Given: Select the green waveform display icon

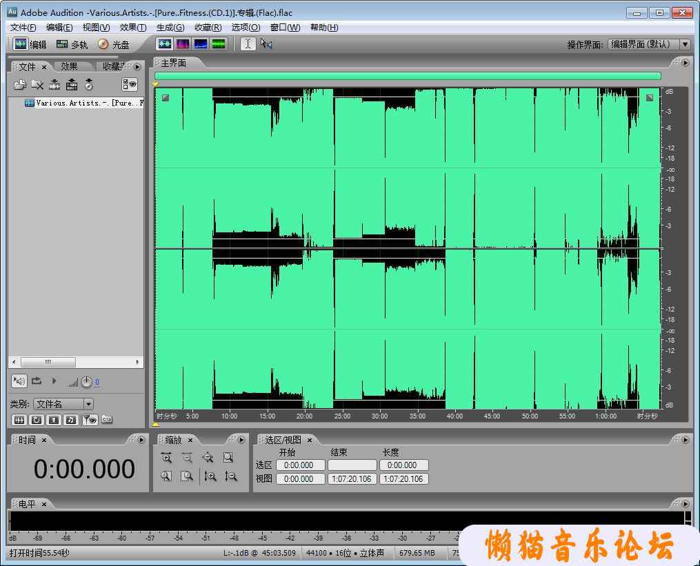Looking at the screenshot, I should pos(165,43).
